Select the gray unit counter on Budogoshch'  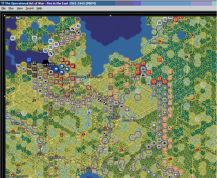(x=132, y=119)
